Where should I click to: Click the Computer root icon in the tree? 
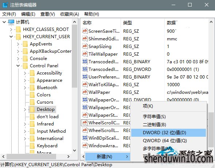click(x=11, y=22)
